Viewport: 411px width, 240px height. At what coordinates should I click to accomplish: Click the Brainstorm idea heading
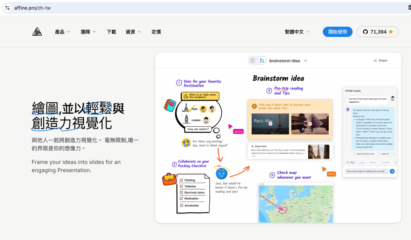279,78
